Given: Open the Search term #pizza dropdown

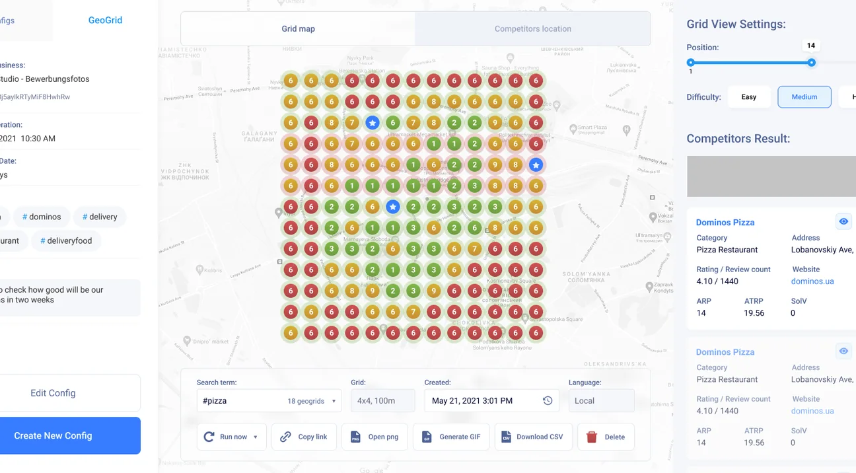Looking at the screenshot, I should pyautogui.click(x=269, y=400).
